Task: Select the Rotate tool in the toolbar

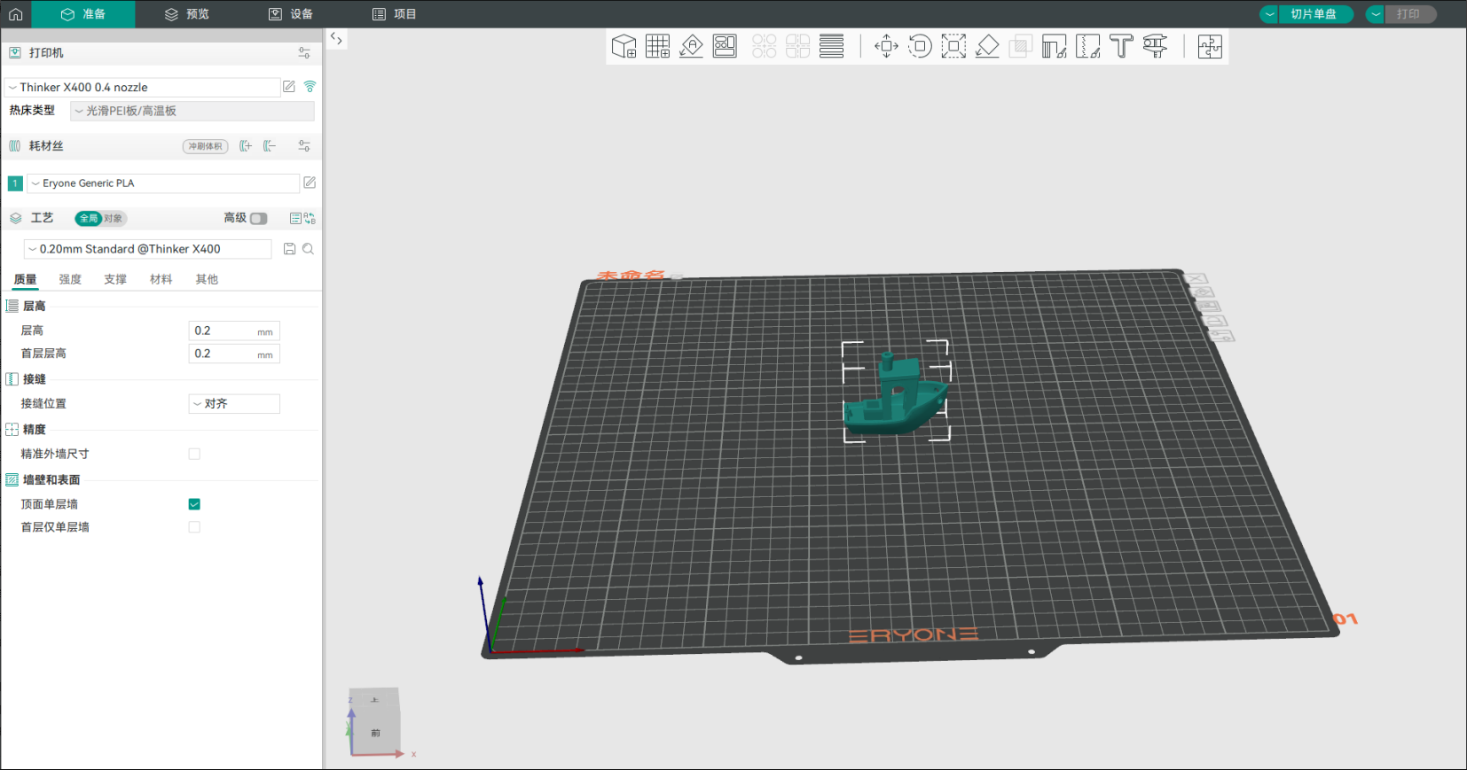Action: [x=920, y=46]
